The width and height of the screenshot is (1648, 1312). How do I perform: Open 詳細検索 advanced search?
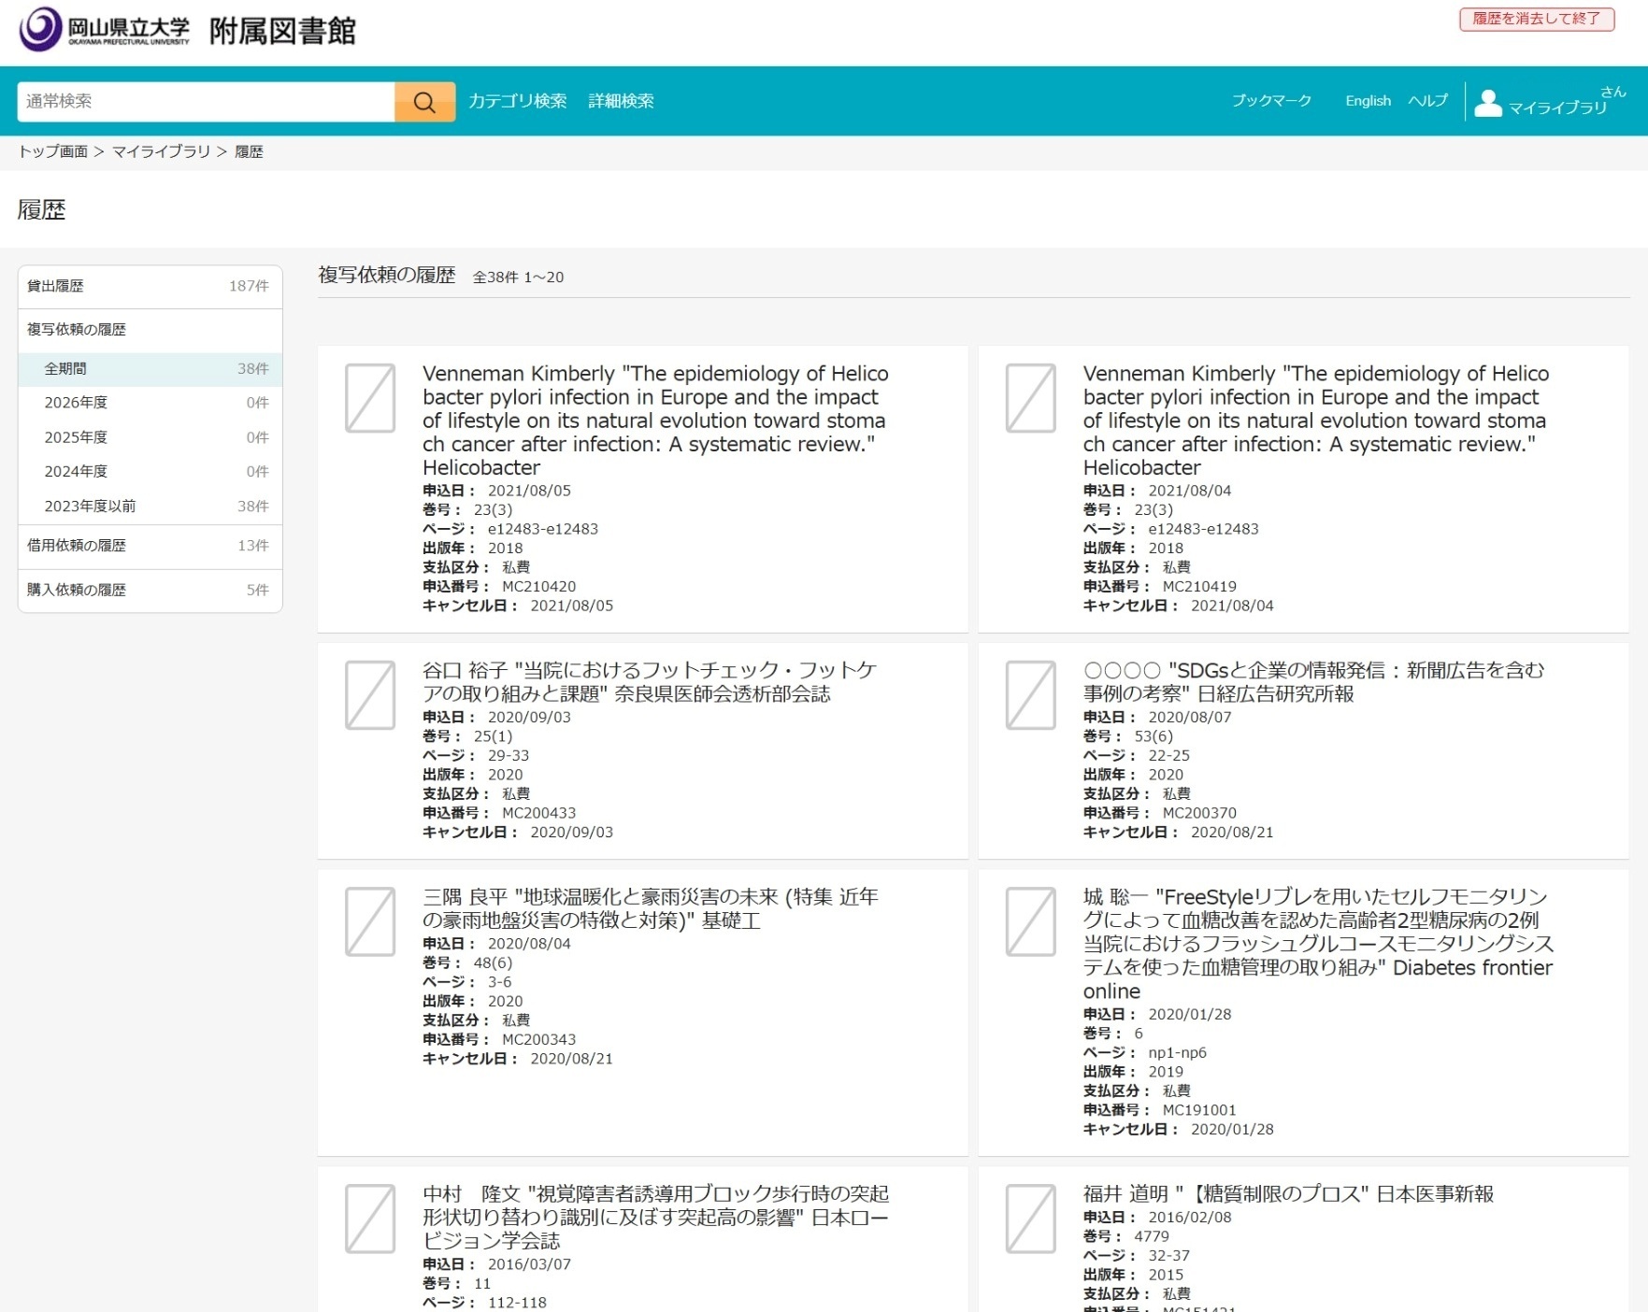coord(621,101)
